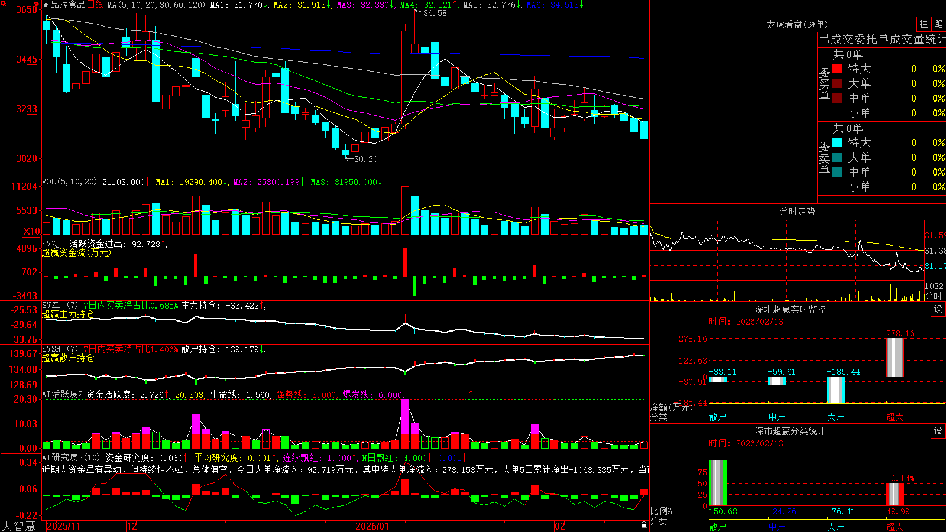Click the 30.20 low price annotation
Screen dimensions: 946x532
coord(366,159)
